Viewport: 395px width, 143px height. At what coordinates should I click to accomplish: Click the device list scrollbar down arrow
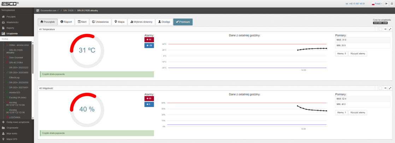(x=33, y=118)
